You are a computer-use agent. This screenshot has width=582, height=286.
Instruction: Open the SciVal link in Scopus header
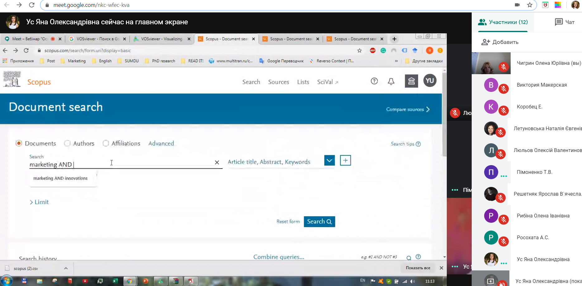tap(328, 82)
